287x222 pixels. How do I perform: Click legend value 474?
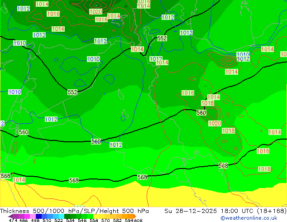pyautogui.click(x=13, y=220)
